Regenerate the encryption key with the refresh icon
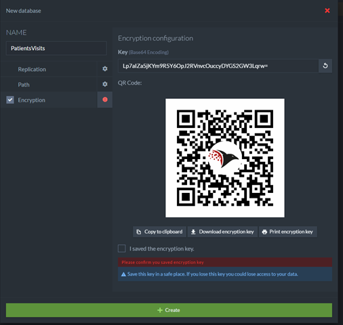This screenshot has width=343, height=325. pos(325,66)
